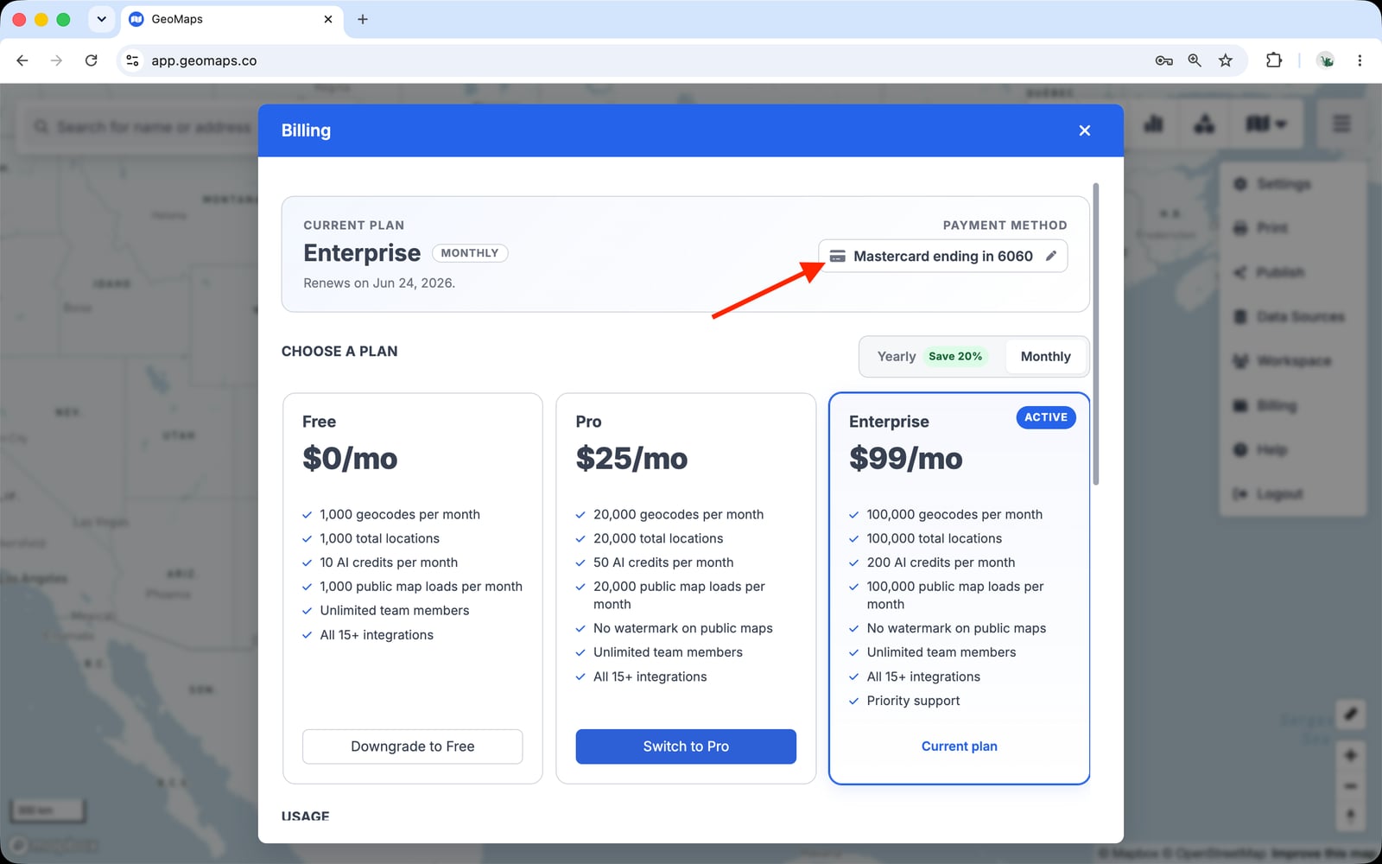
Task: Click "200 AI credits per month" text
Action: (941, 562)
